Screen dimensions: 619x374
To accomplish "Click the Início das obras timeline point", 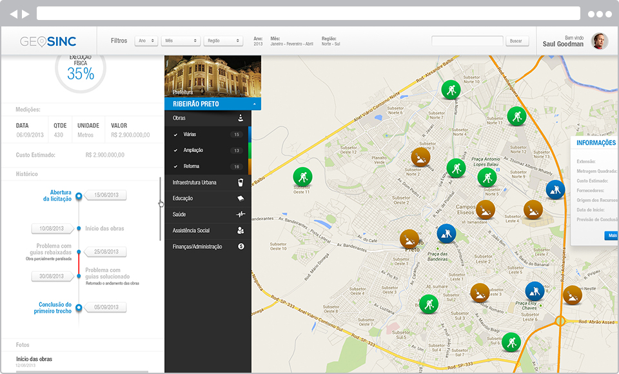I will pyautogui.click(x=79, y=228).
